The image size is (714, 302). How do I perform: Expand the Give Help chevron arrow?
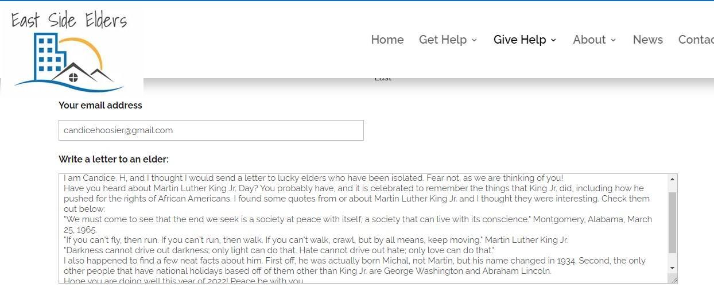pos(553,40)
